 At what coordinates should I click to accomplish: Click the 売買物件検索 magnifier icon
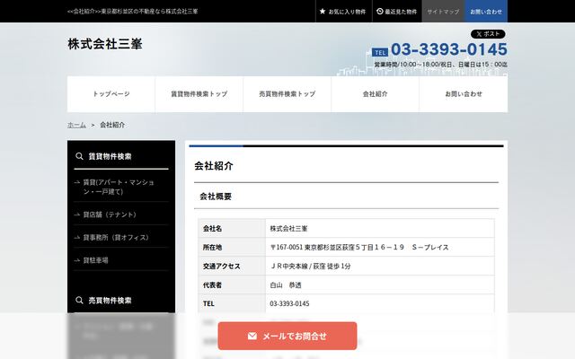[x=79, y=301]
